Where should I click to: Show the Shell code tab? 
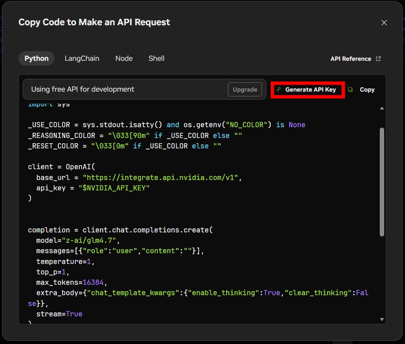[156, 58]
